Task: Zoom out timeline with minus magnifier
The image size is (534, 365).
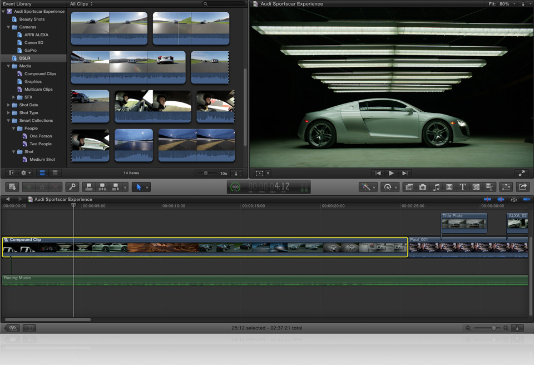Action: [468, 328]
